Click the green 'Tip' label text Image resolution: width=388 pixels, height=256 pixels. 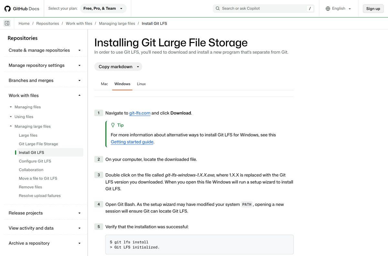coord(120,125)
